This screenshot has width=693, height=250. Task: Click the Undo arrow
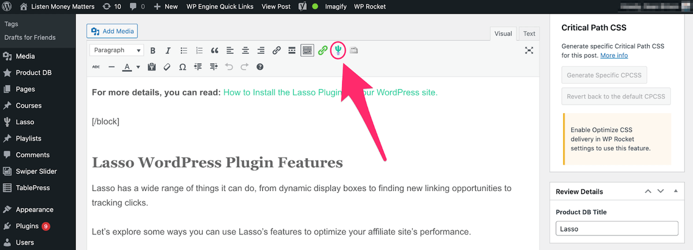(229, 67)
